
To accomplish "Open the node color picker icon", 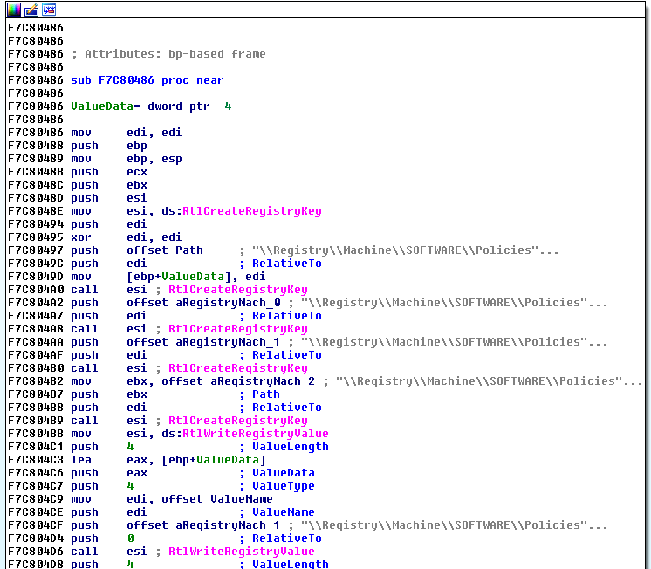I will [x=13, y=10].
